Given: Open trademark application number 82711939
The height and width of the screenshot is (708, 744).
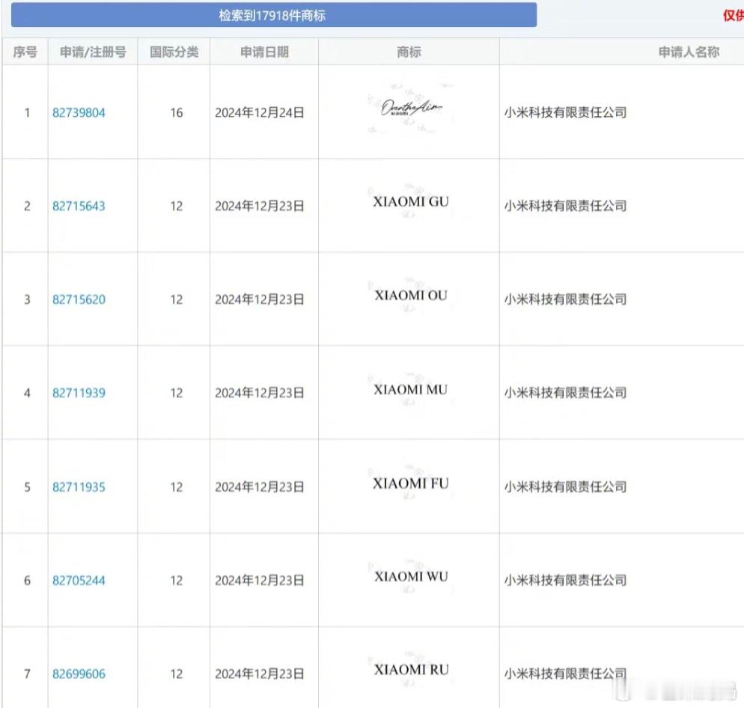Looking at the screenshot, I should (x=79, y=393).
